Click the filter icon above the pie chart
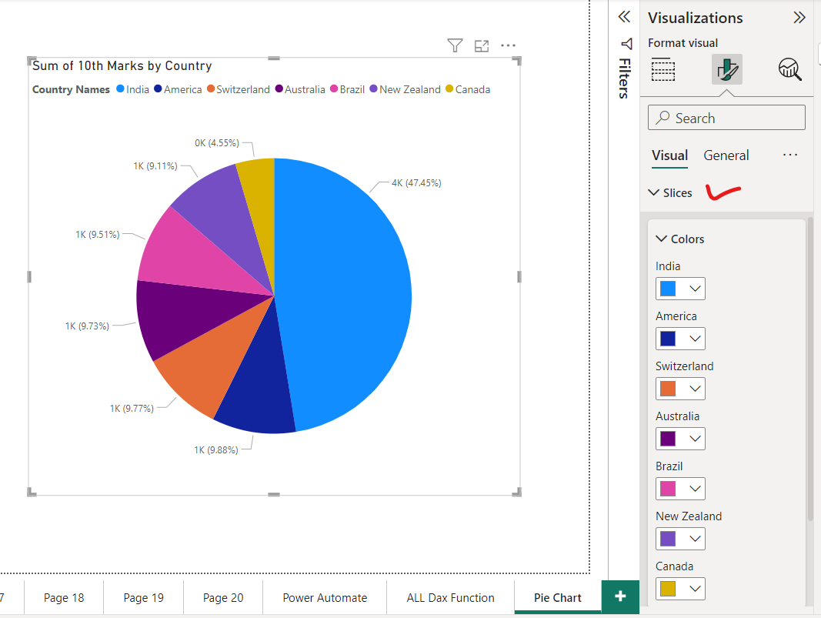821x618 pixels. [455, 45]
